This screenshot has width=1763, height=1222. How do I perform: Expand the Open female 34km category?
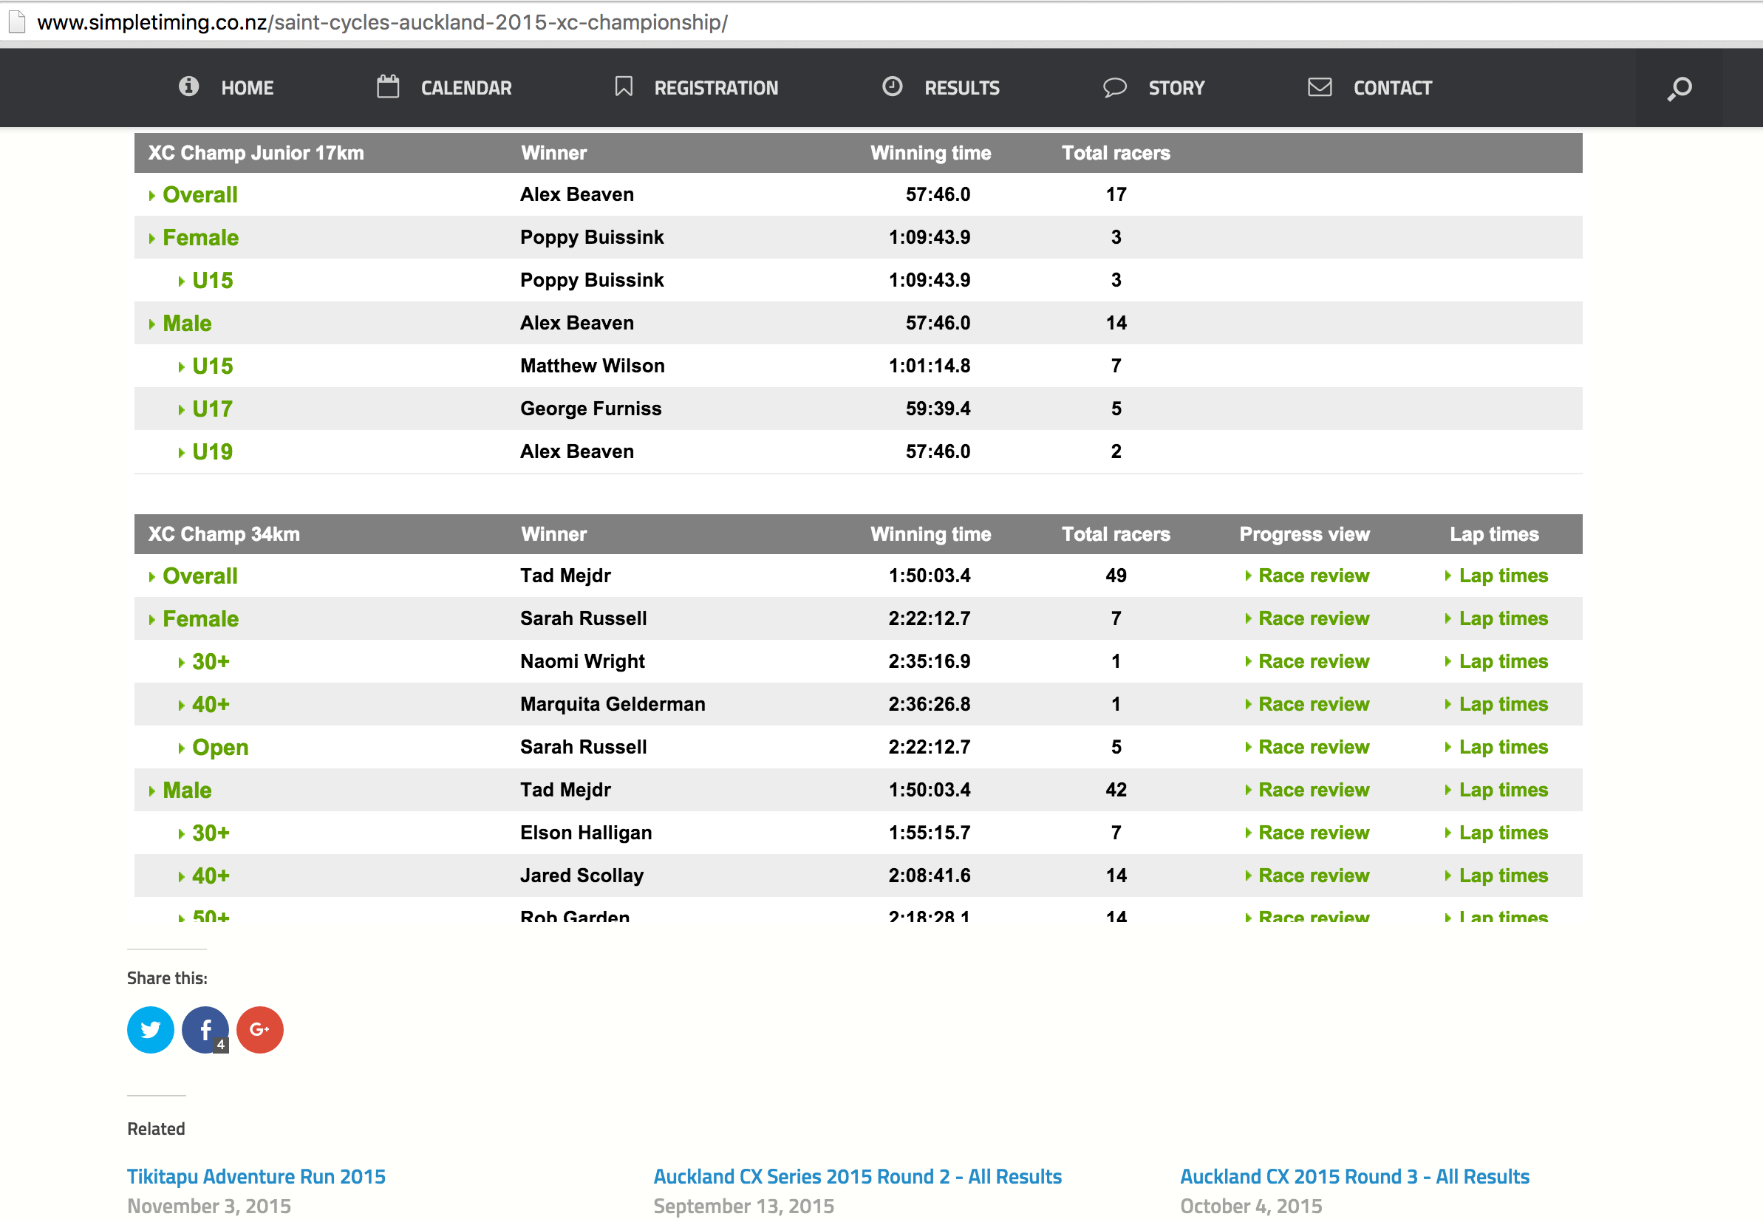pos(219,747)
